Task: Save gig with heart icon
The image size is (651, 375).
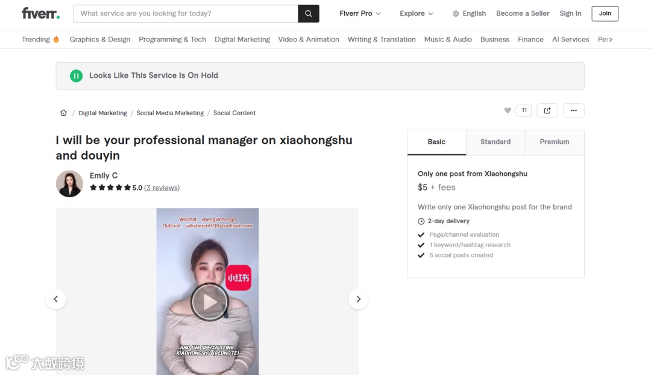Action: (508, 110)
